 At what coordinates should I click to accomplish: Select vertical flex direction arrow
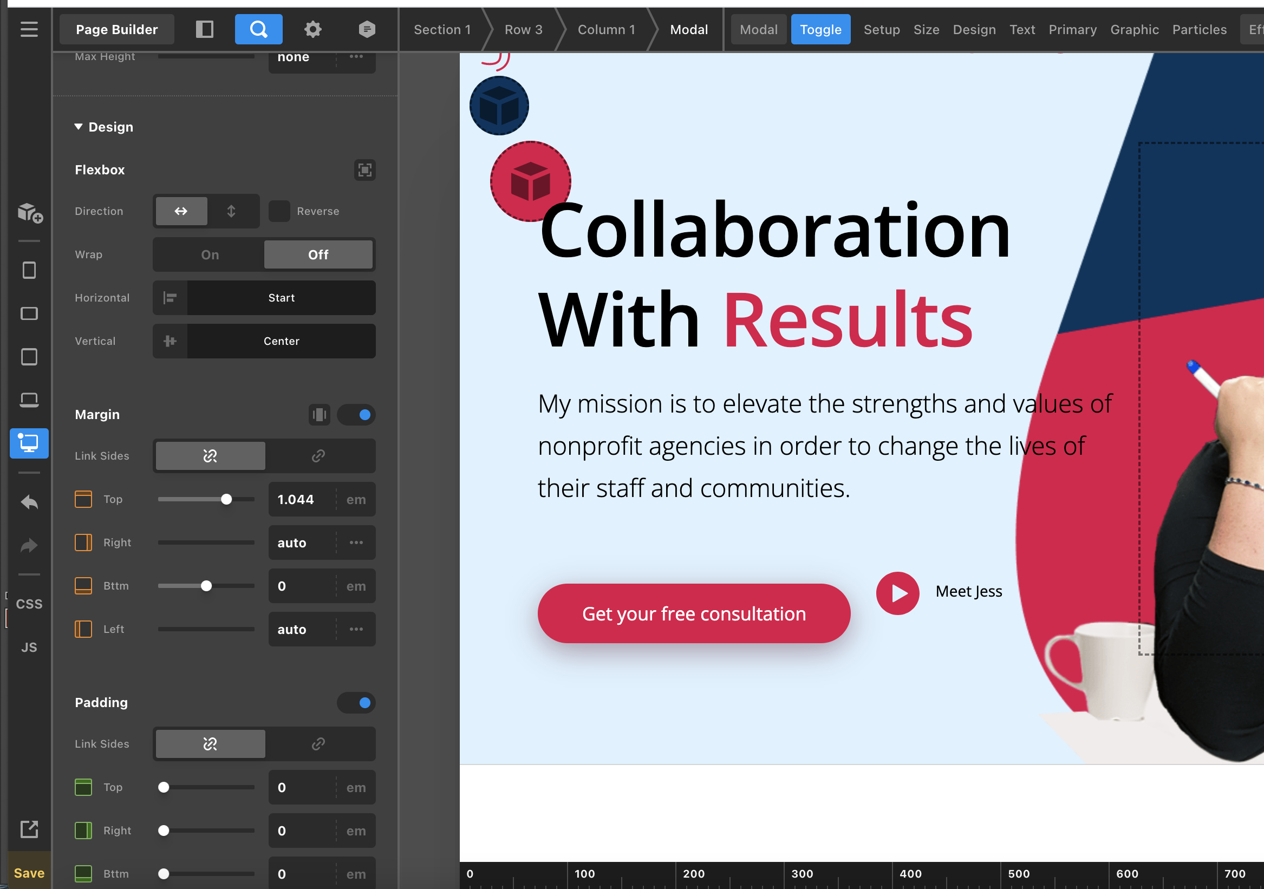231,211
